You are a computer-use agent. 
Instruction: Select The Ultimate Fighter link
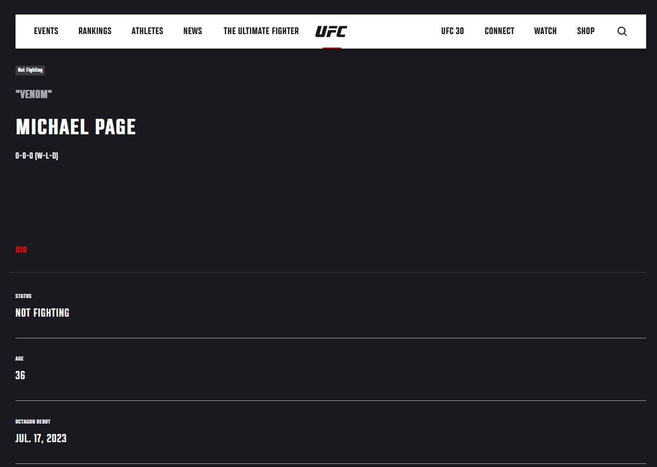tap(261, 31)
